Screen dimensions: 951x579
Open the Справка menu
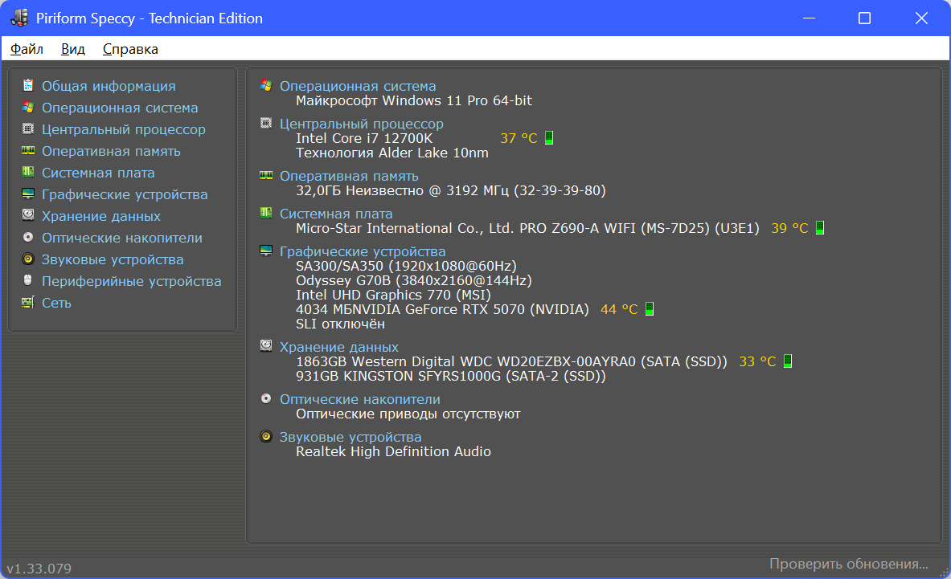(x=130, y=49)
